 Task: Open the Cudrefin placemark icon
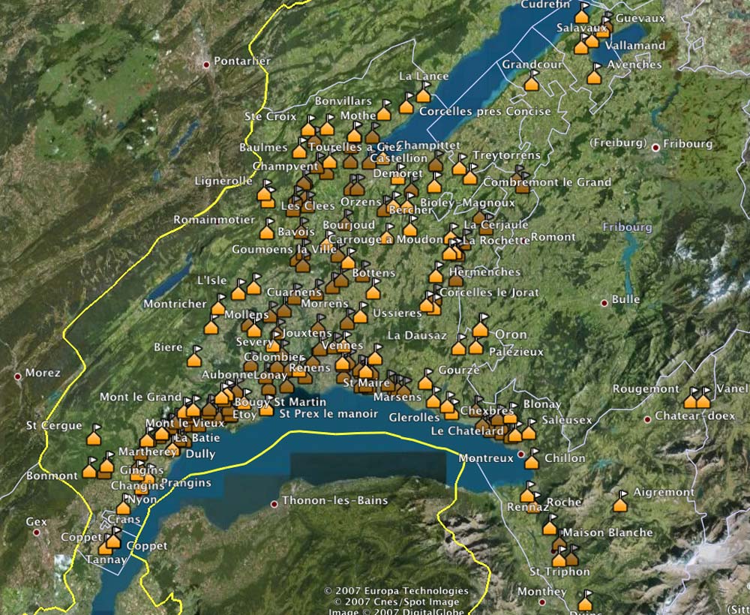click(581, 15)
